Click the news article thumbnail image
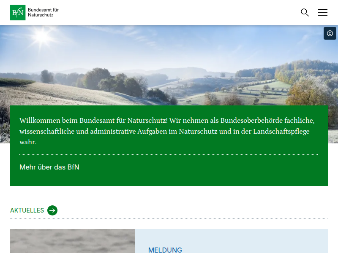 (72, 241)
